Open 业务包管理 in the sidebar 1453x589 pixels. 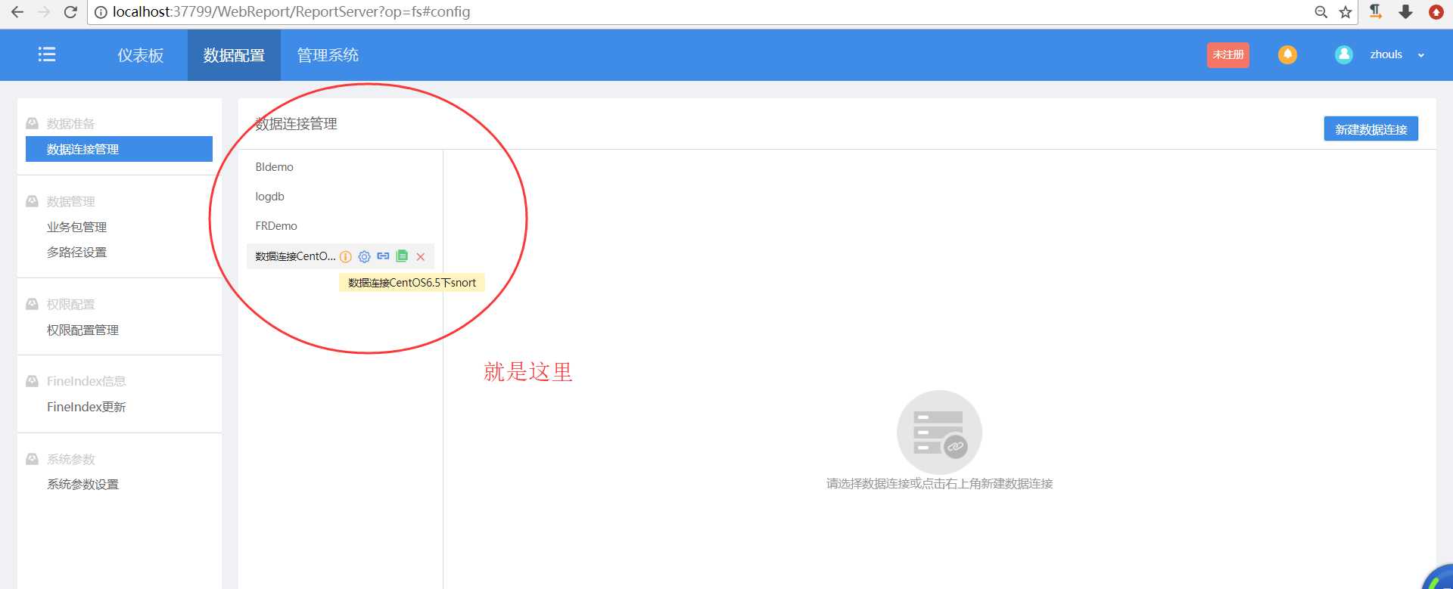click(76, 227)
